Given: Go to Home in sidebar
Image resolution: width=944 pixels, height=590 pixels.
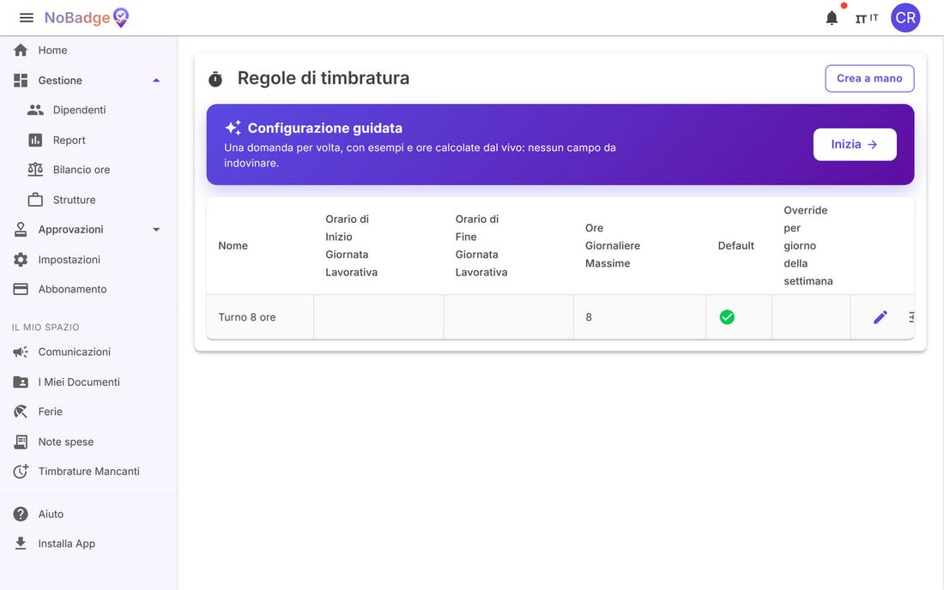Looking at the screenshot, I should [88, 51].
